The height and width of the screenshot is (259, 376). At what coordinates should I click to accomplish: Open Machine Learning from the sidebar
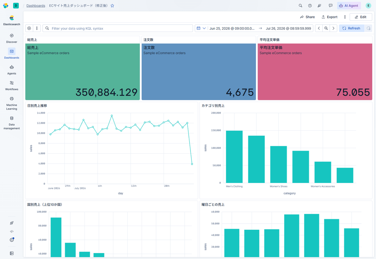click(x=12, y=103)
